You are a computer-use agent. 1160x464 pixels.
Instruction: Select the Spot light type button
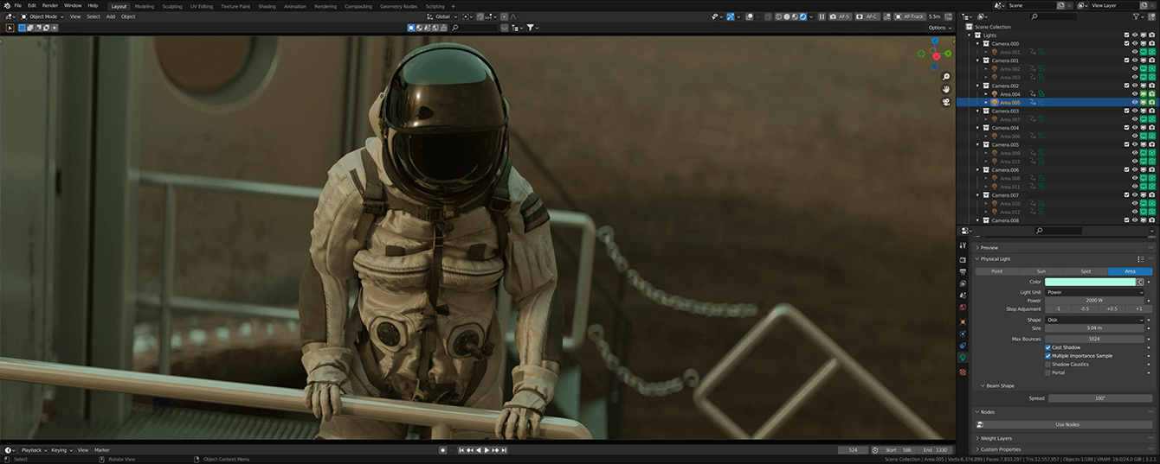coord(1086,271)
